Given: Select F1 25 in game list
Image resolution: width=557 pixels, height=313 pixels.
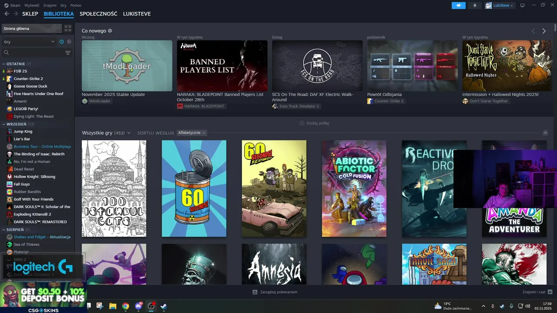Looking at the screenshot, I should coord(20,71).
